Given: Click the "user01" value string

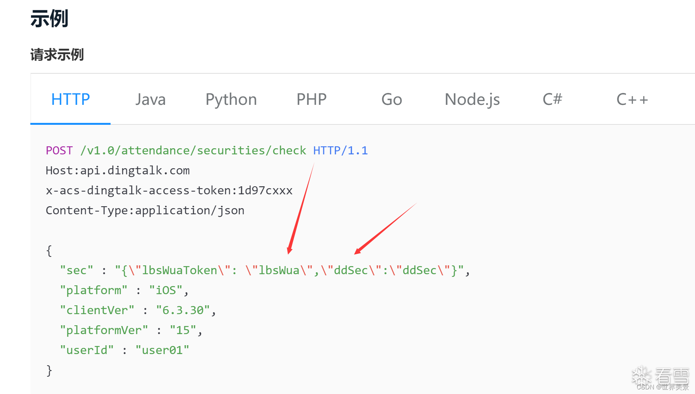Looking at the screenshot, I should point(162,350).
